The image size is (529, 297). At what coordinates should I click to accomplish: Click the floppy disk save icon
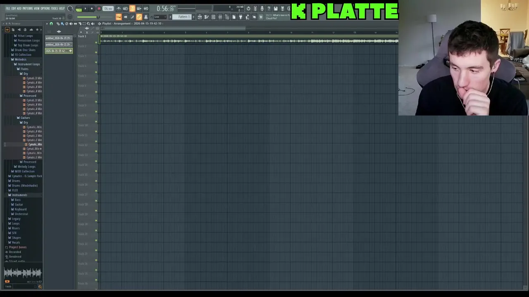276,8
